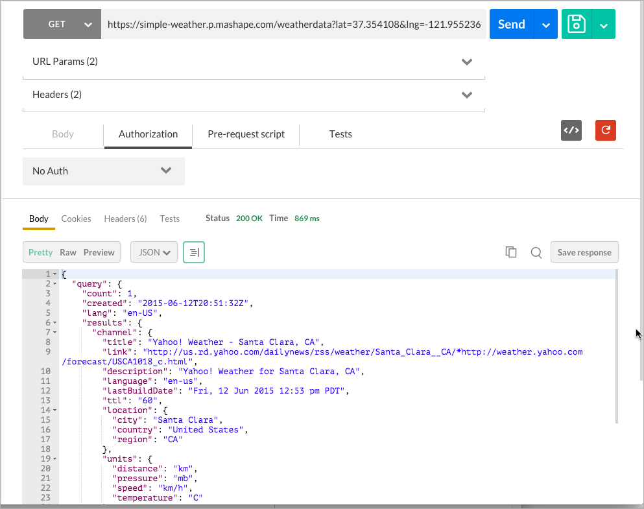
Task: Open the generate code snippet icon
Action: (571, 130)
